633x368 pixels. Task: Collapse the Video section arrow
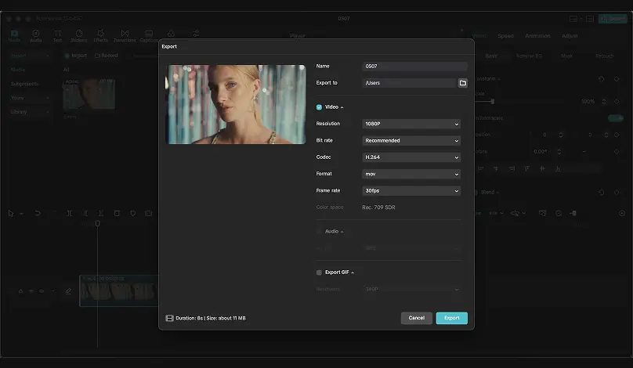(x=342, y=107)
